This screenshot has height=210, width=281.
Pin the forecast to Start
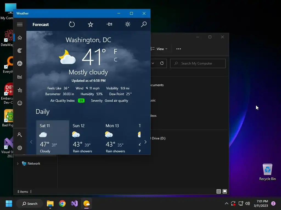[109, 24]
